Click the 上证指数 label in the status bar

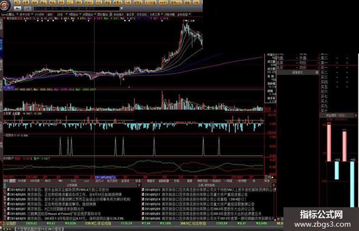coord(9,223)
